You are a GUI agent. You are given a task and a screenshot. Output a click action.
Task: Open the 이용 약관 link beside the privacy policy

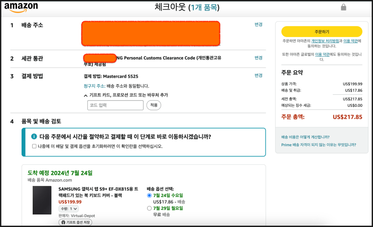tap(350, 41)
